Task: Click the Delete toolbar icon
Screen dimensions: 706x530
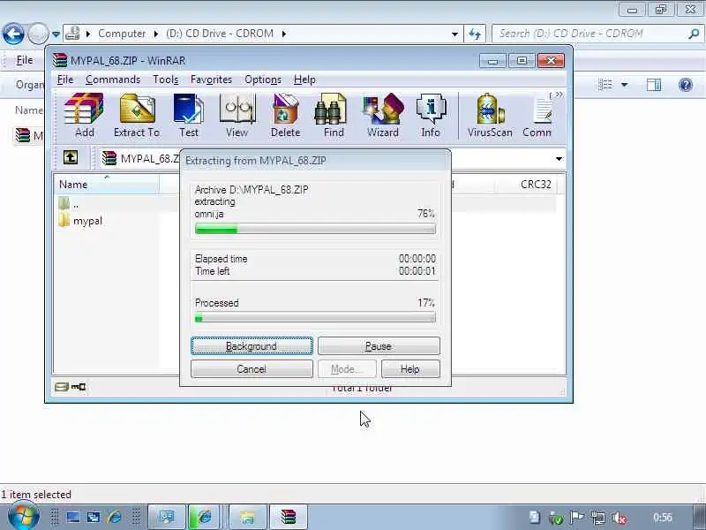Action: 285,116
